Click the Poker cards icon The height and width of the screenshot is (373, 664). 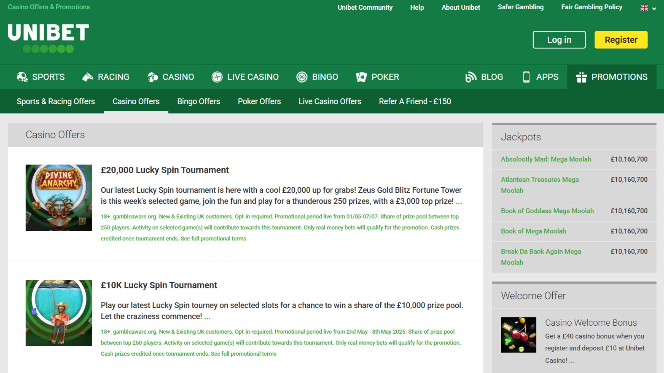coord(361,77)
